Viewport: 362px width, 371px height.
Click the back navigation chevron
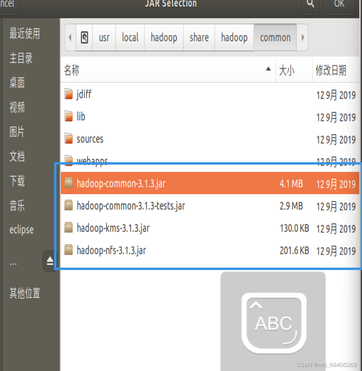click(x=70, y=37)
